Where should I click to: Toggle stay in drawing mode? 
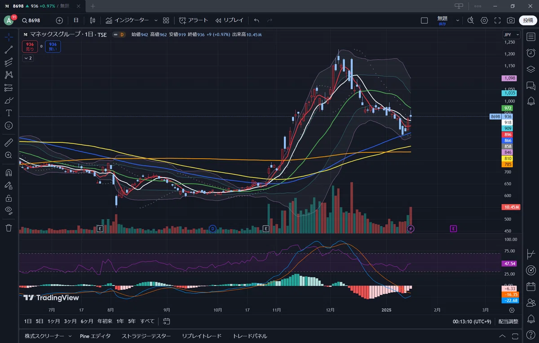9,185
